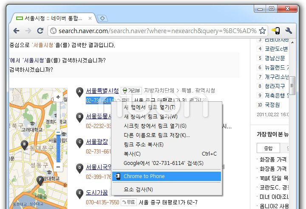
Task: Select the 종합 tab in news box
Action: 268,148
